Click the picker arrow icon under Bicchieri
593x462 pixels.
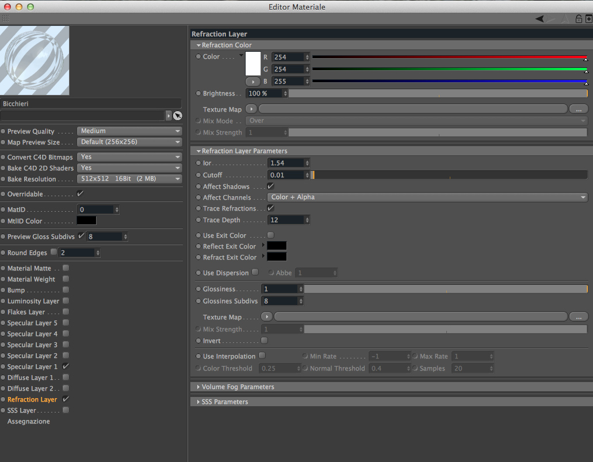tap(177, 116)
